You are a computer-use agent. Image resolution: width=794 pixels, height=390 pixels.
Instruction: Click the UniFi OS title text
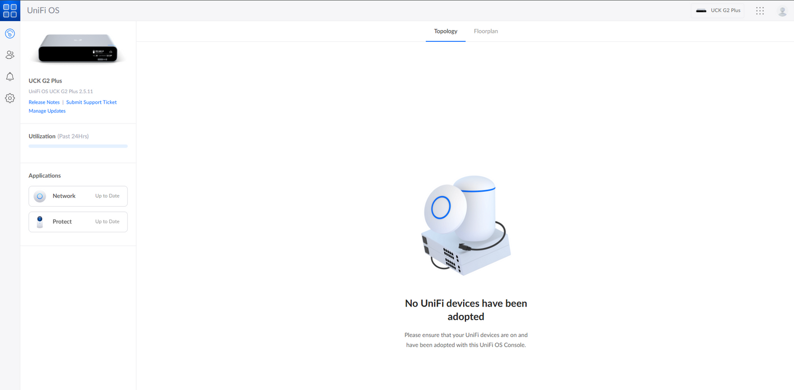(43, 11)
